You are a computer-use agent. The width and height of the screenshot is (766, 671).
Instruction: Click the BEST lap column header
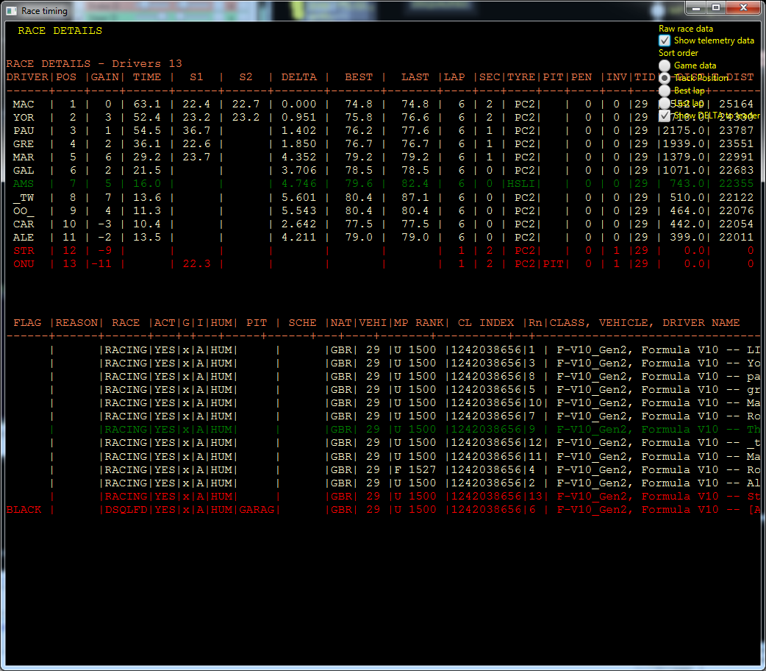click(359, 77)
